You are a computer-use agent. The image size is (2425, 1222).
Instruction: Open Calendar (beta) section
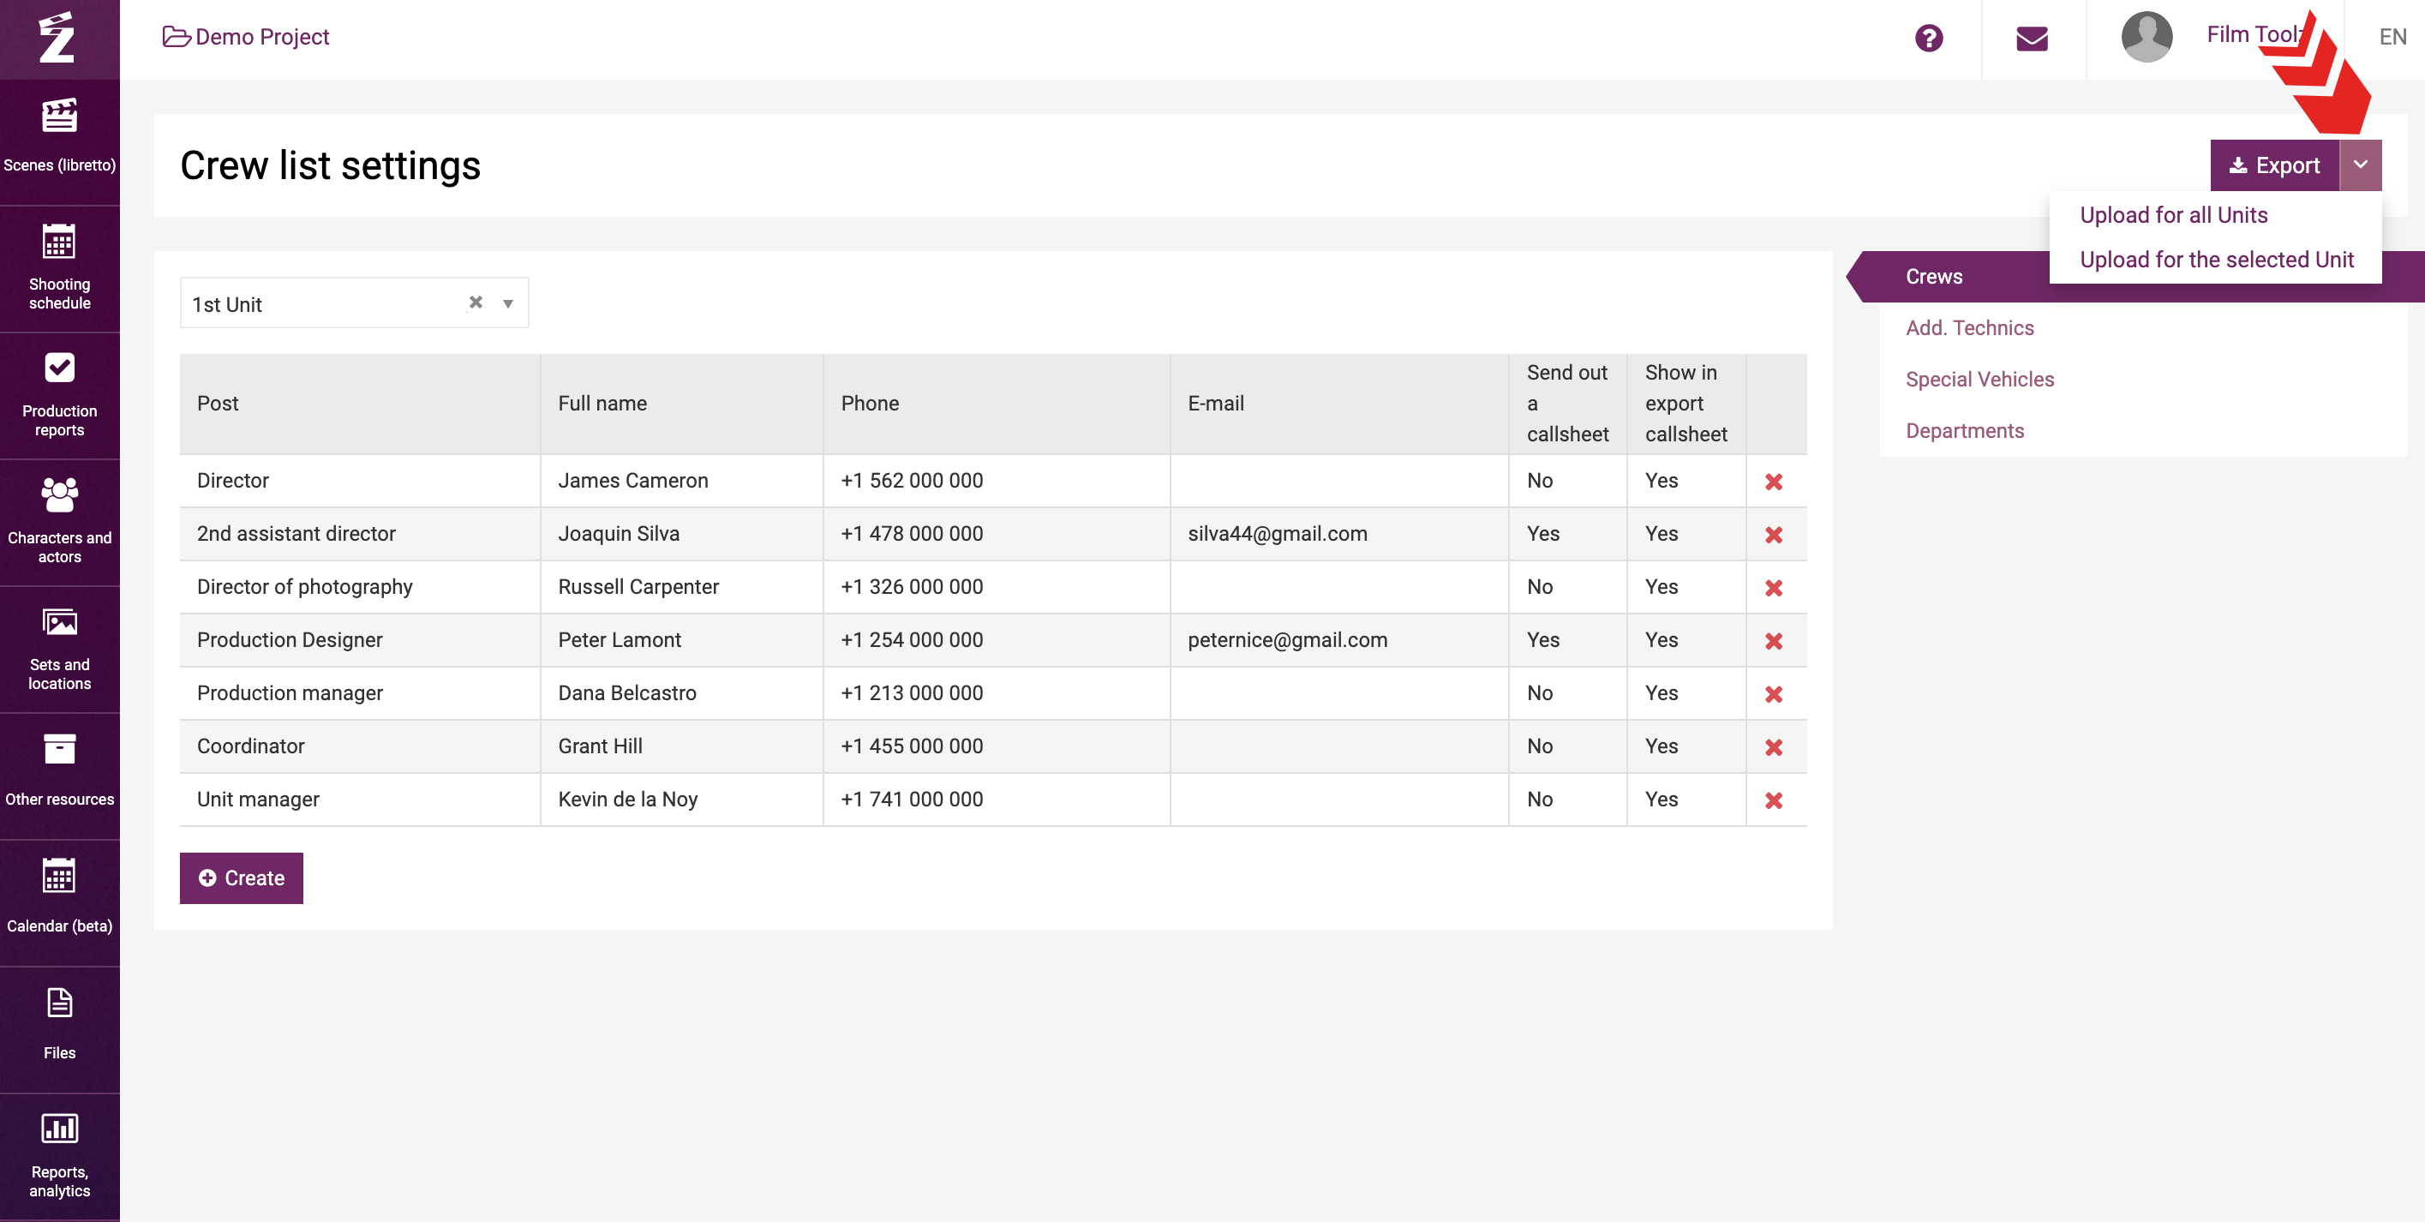pos(59,902)
